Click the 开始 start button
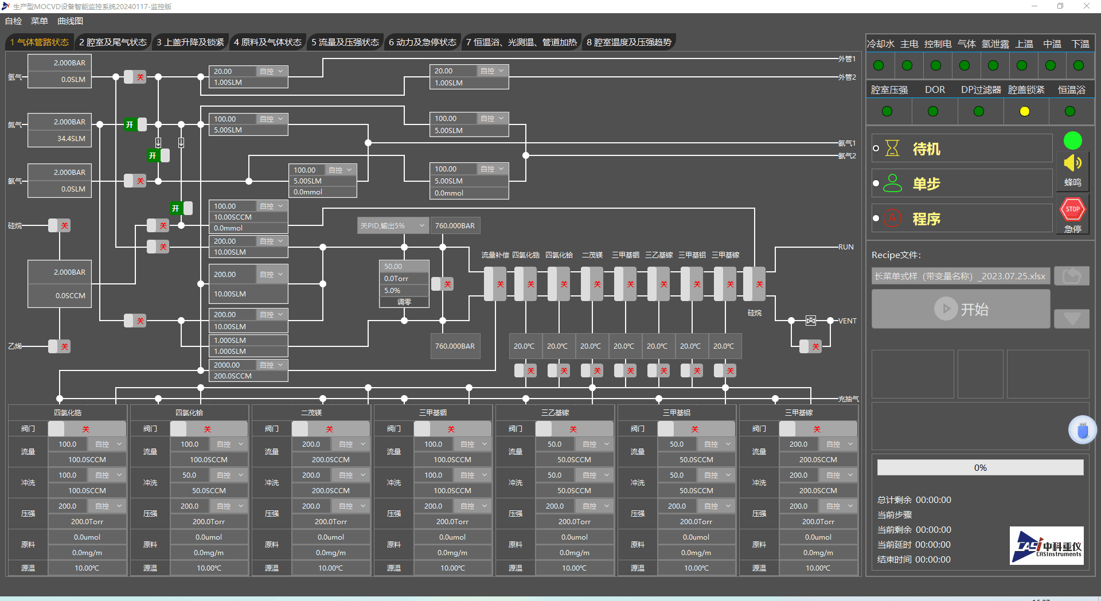Screen dimensions: 1101x601 tap(961, 309)
